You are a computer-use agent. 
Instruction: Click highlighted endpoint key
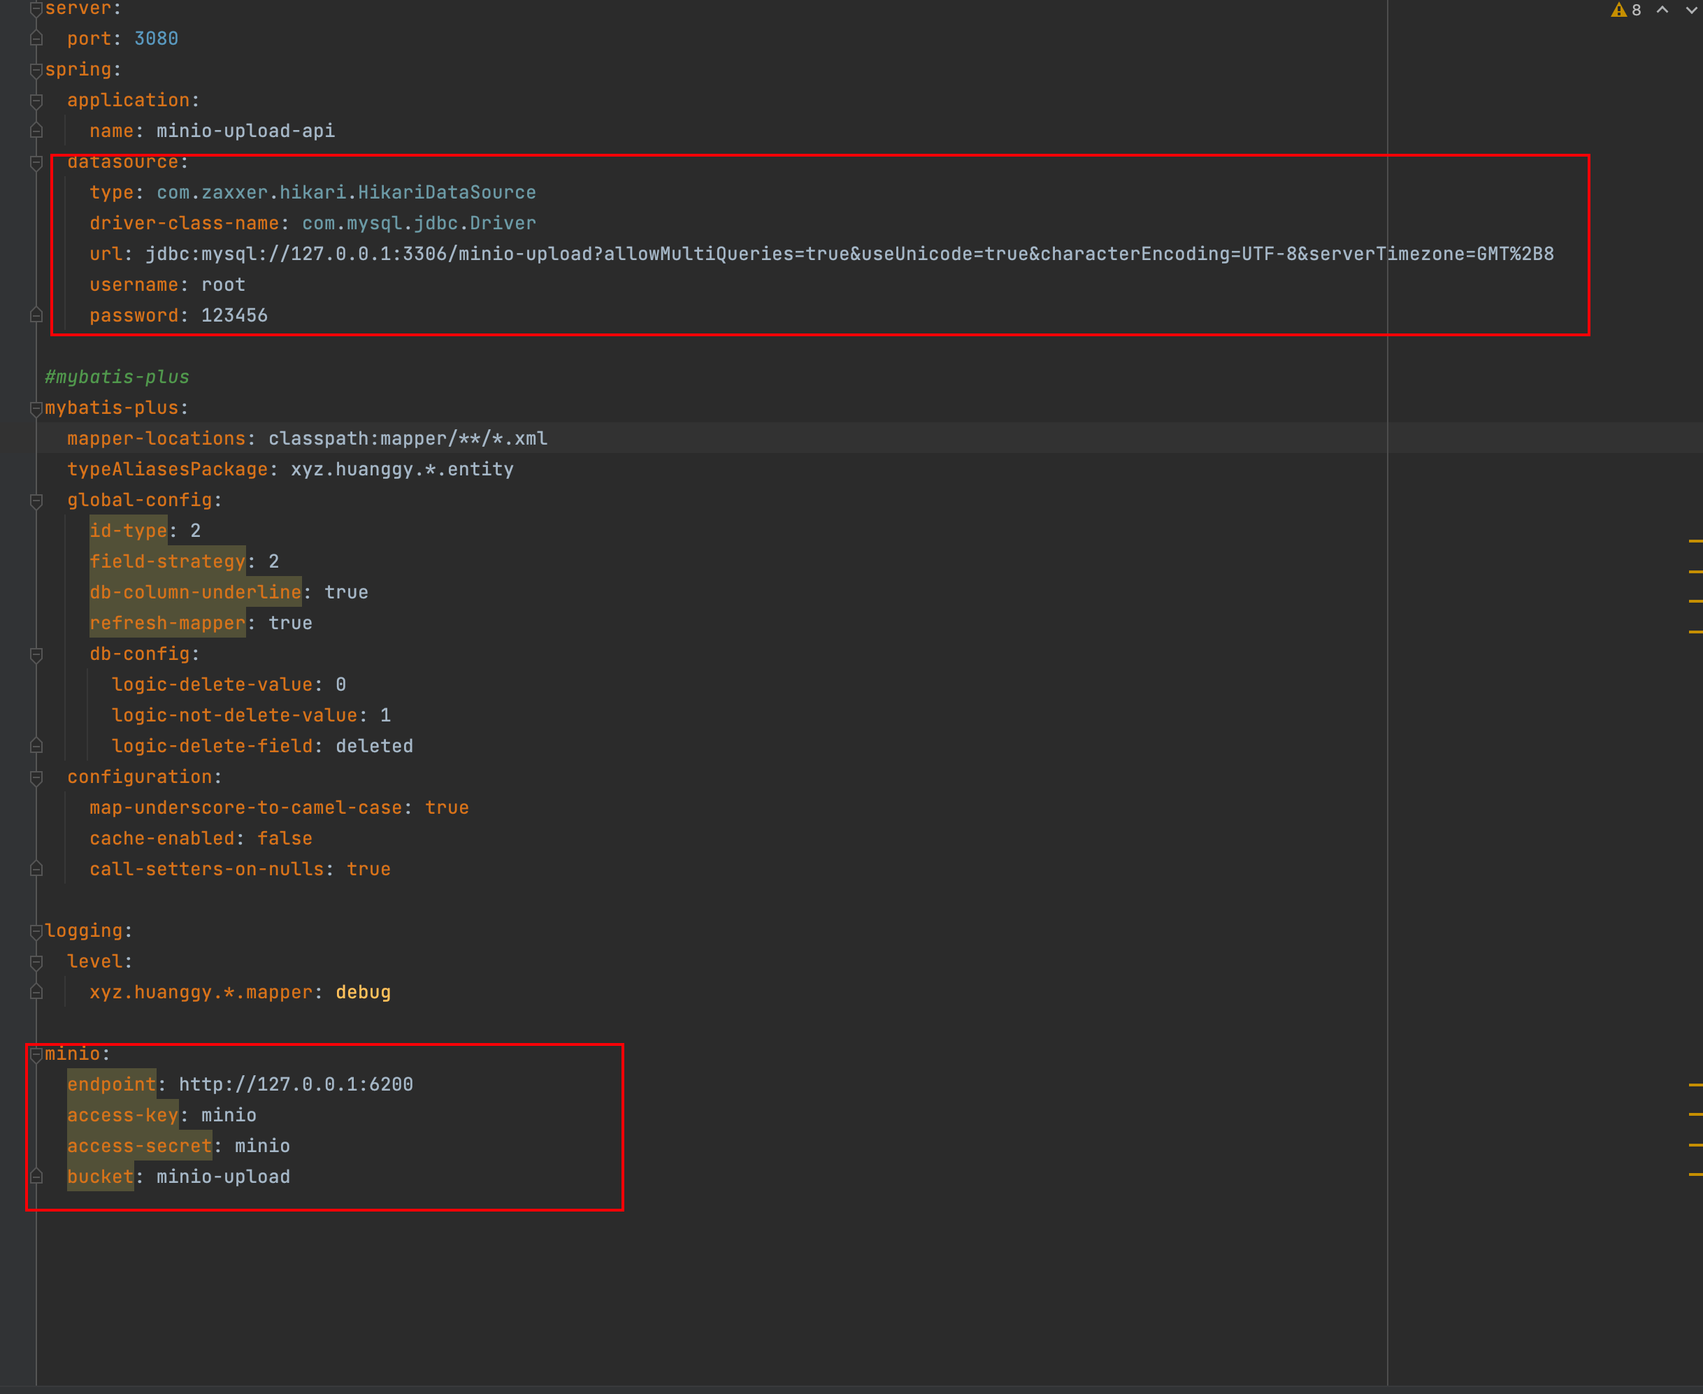(x=112, y=1085)
